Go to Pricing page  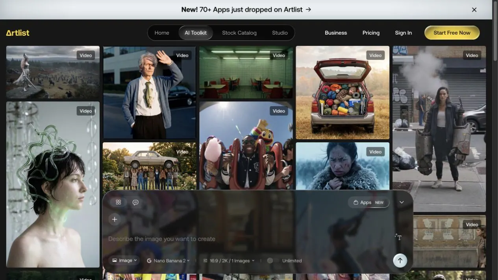point(371,33)
